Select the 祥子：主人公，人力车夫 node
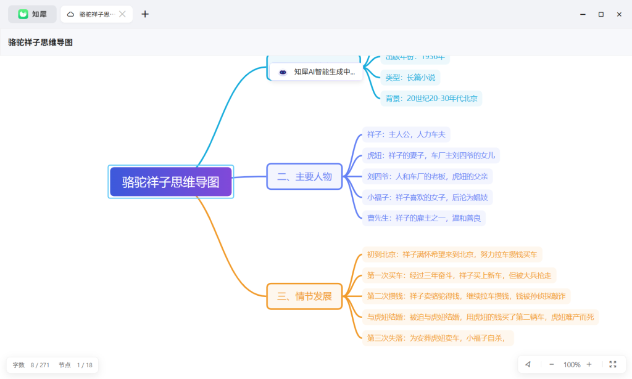632x379 pixels. [406, 134]
